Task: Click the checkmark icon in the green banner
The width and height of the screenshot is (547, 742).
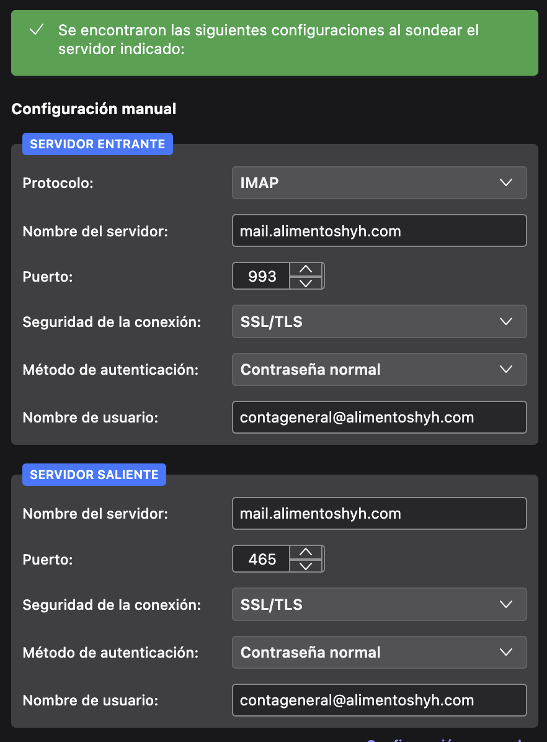Action: pyautogui.click(x=37, y=30)
